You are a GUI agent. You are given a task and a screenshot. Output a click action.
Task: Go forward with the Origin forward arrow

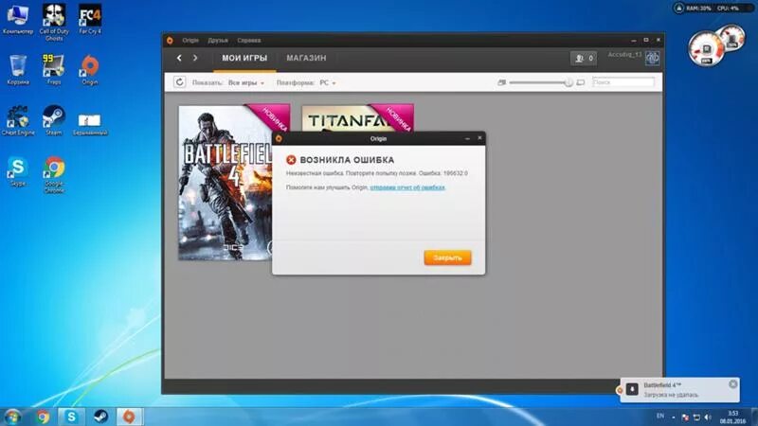(195, 58)
